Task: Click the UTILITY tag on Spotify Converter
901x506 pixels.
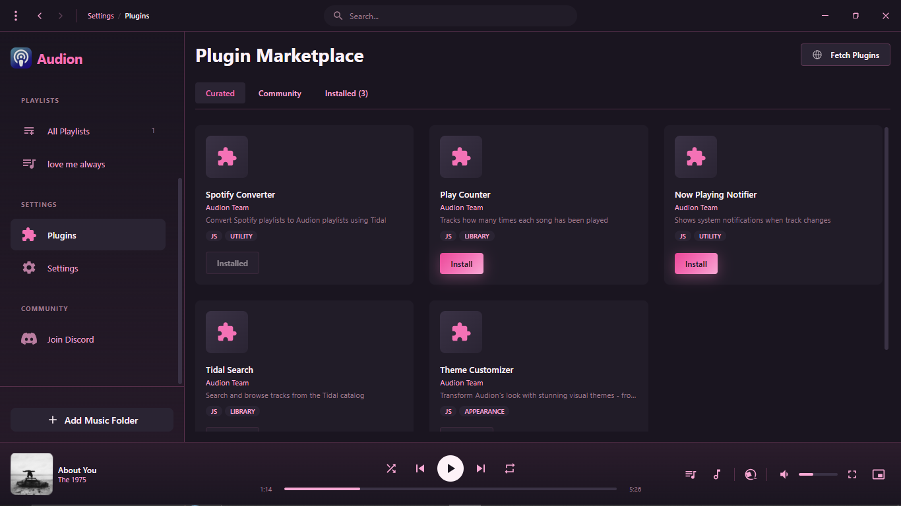Action: pos(241,236)
